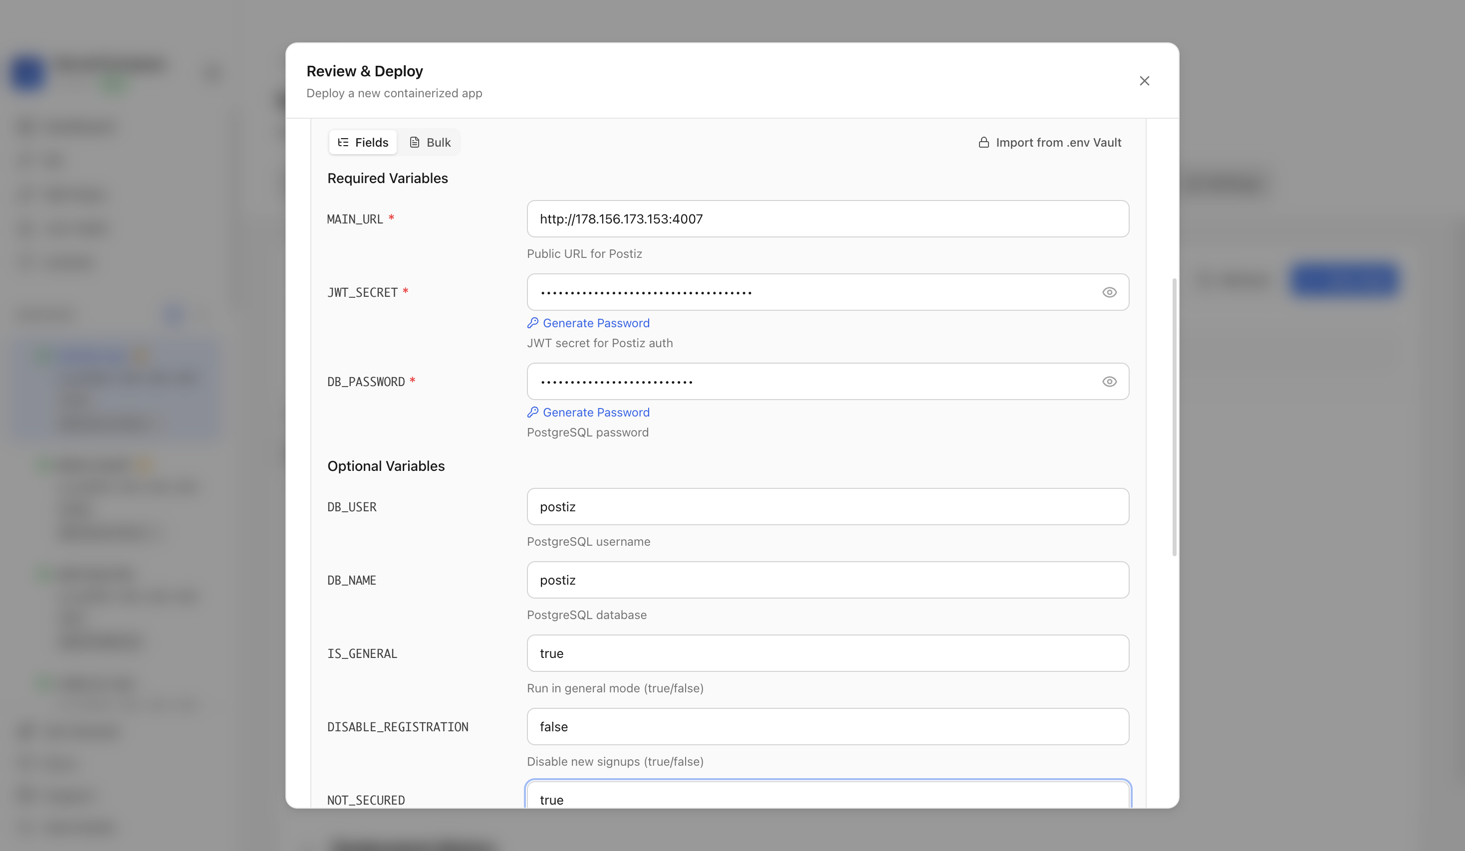Image resolution: width=1465 pixels, height=851 pixels.
Task: Click the DB_PASSWORD password field
Action: pyautogui.click(x=828, y=381)
